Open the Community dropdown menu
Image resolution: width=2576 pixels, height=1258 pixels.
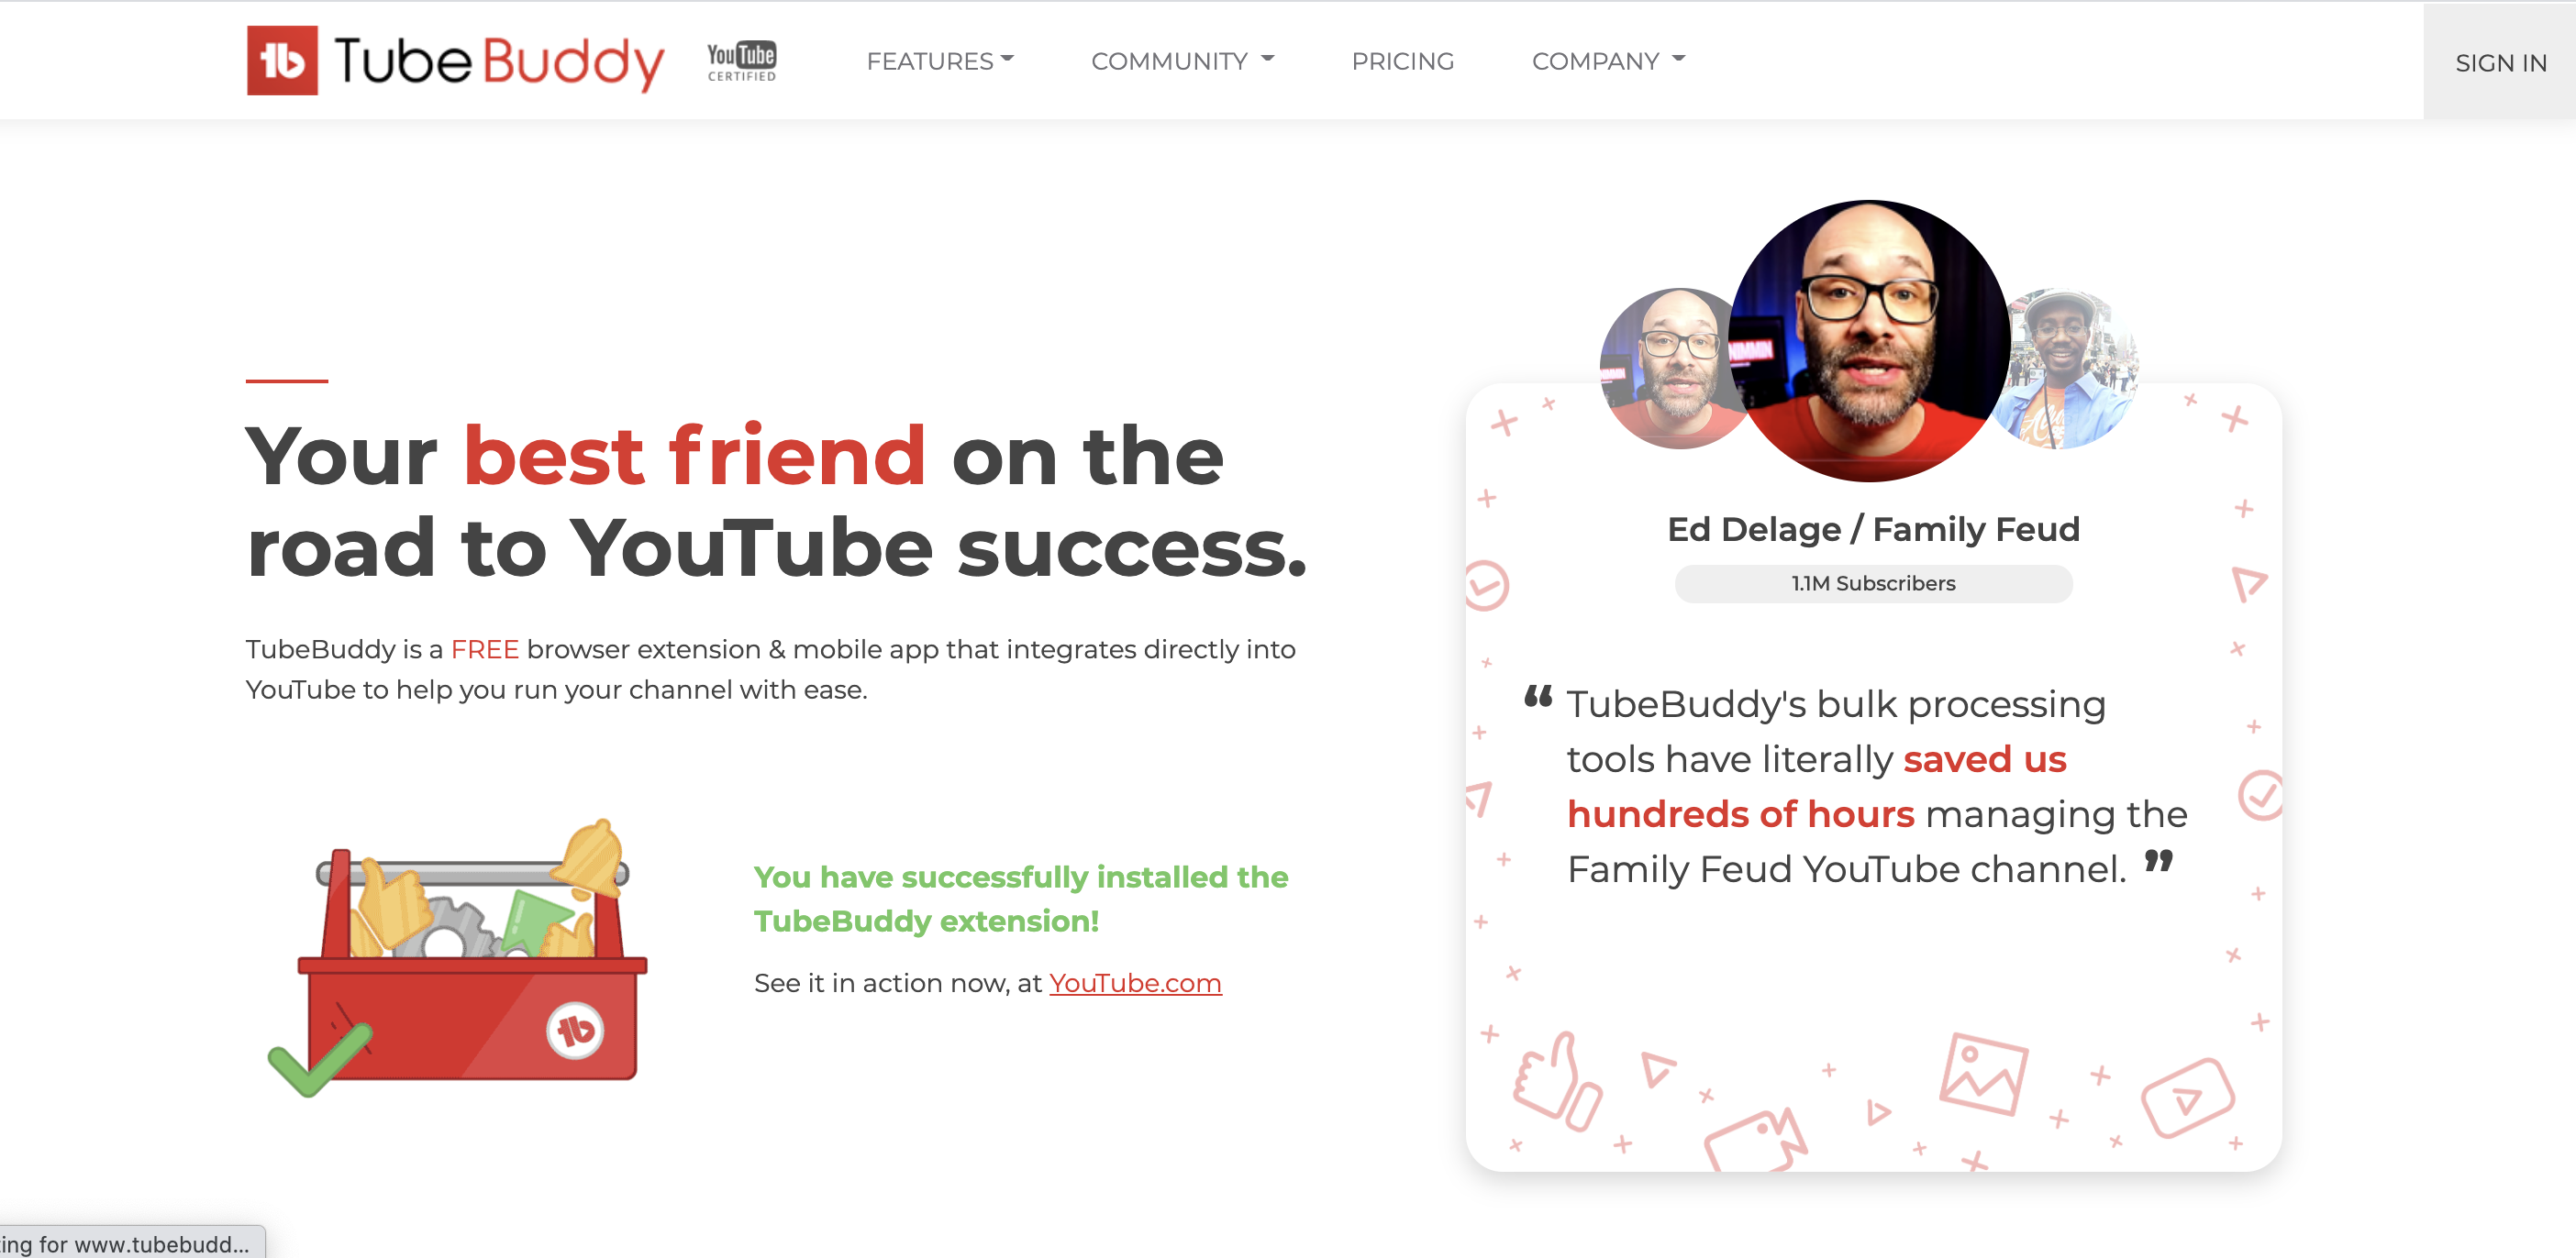tap(1182, 61)
